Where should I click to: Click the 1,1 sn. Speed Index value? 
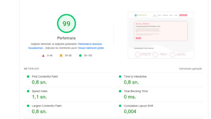tap(39, 97)
